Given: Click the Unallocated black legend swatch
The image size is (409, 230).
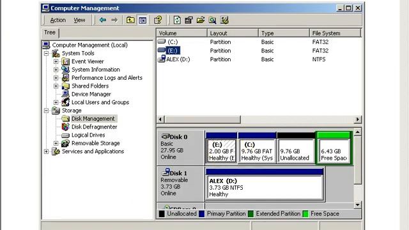Looking at the screenshot, I should [162, 214].
